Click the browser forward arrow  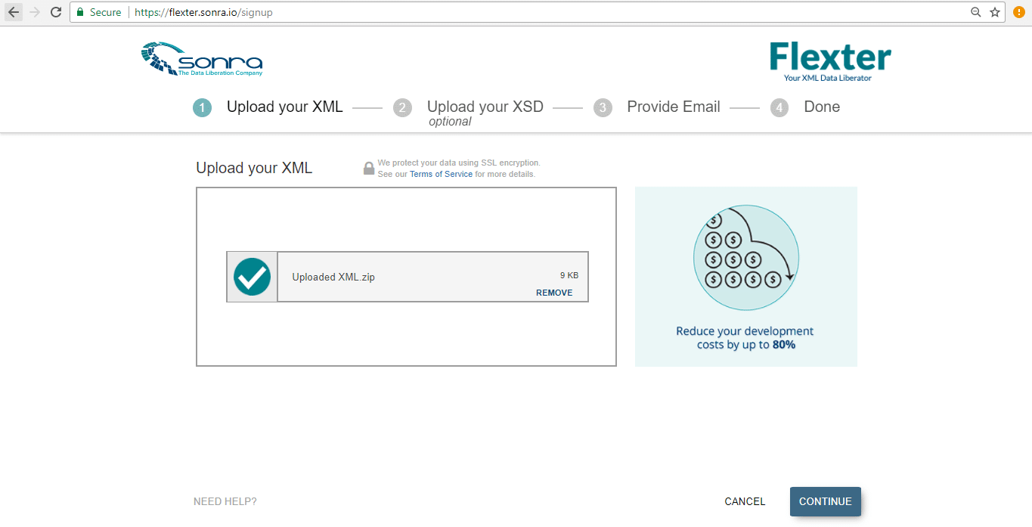click(x=34, y=12)
